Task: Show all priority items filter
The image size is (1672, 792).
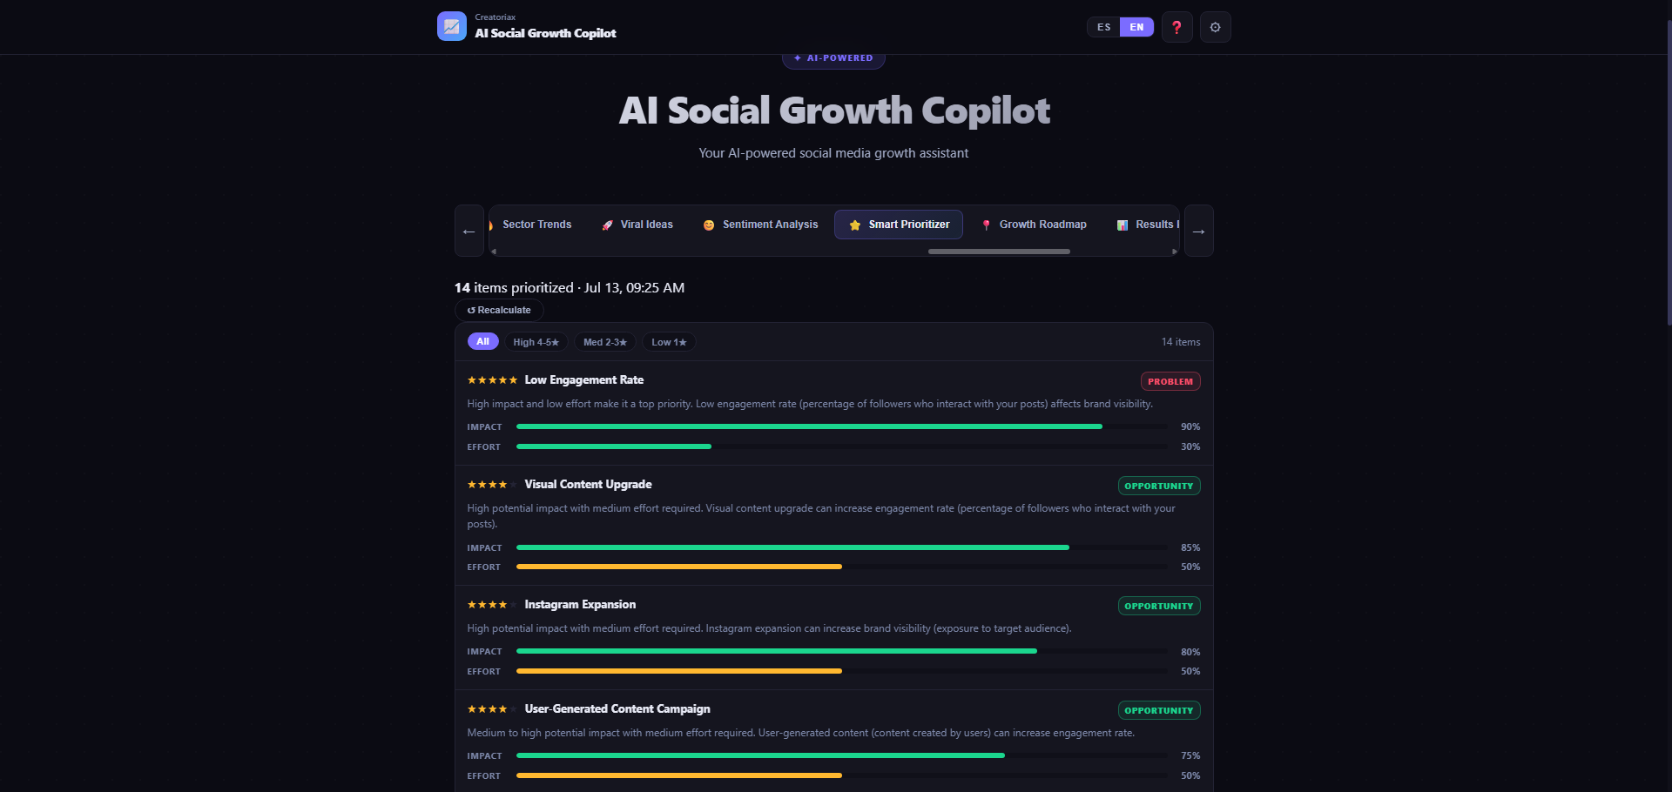Action: pos(482,341)
